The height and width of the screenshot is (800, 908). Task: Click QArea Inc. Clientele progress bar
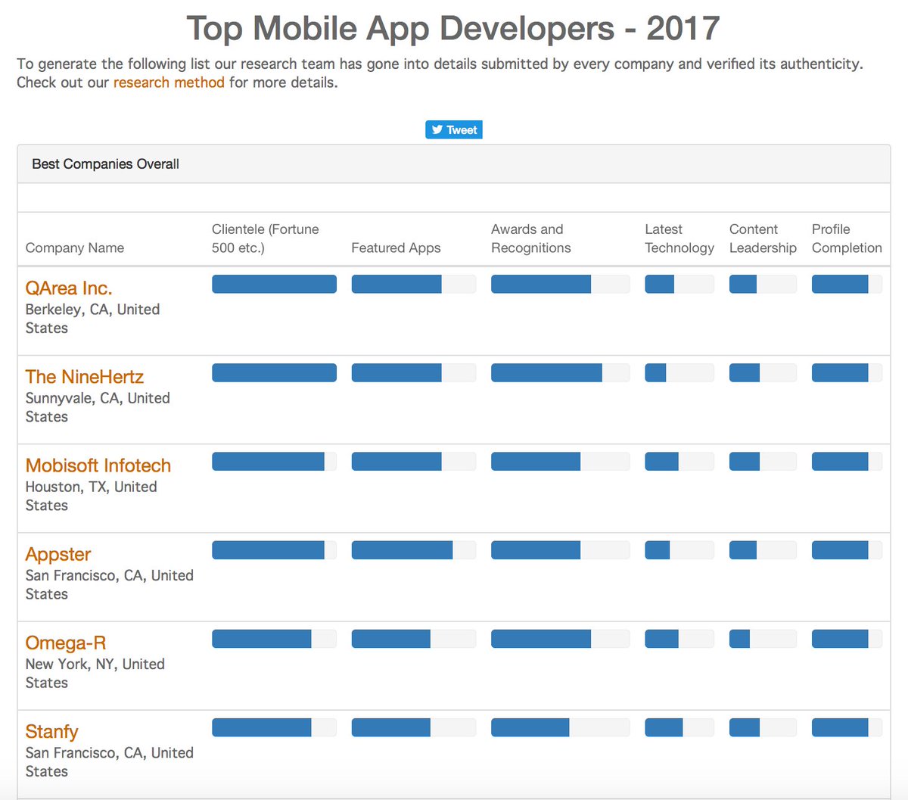[x=274, y=284]
